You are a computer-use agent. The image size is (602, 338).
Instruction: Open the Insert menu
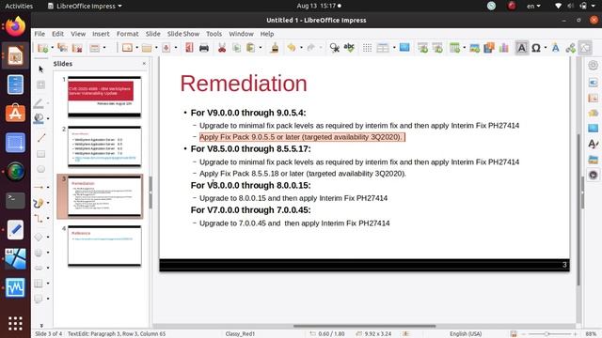point(101,34)
